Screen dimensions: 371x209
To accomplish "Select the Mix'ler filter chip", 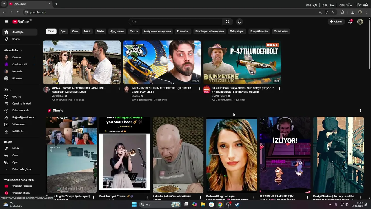I will (101, 31).
